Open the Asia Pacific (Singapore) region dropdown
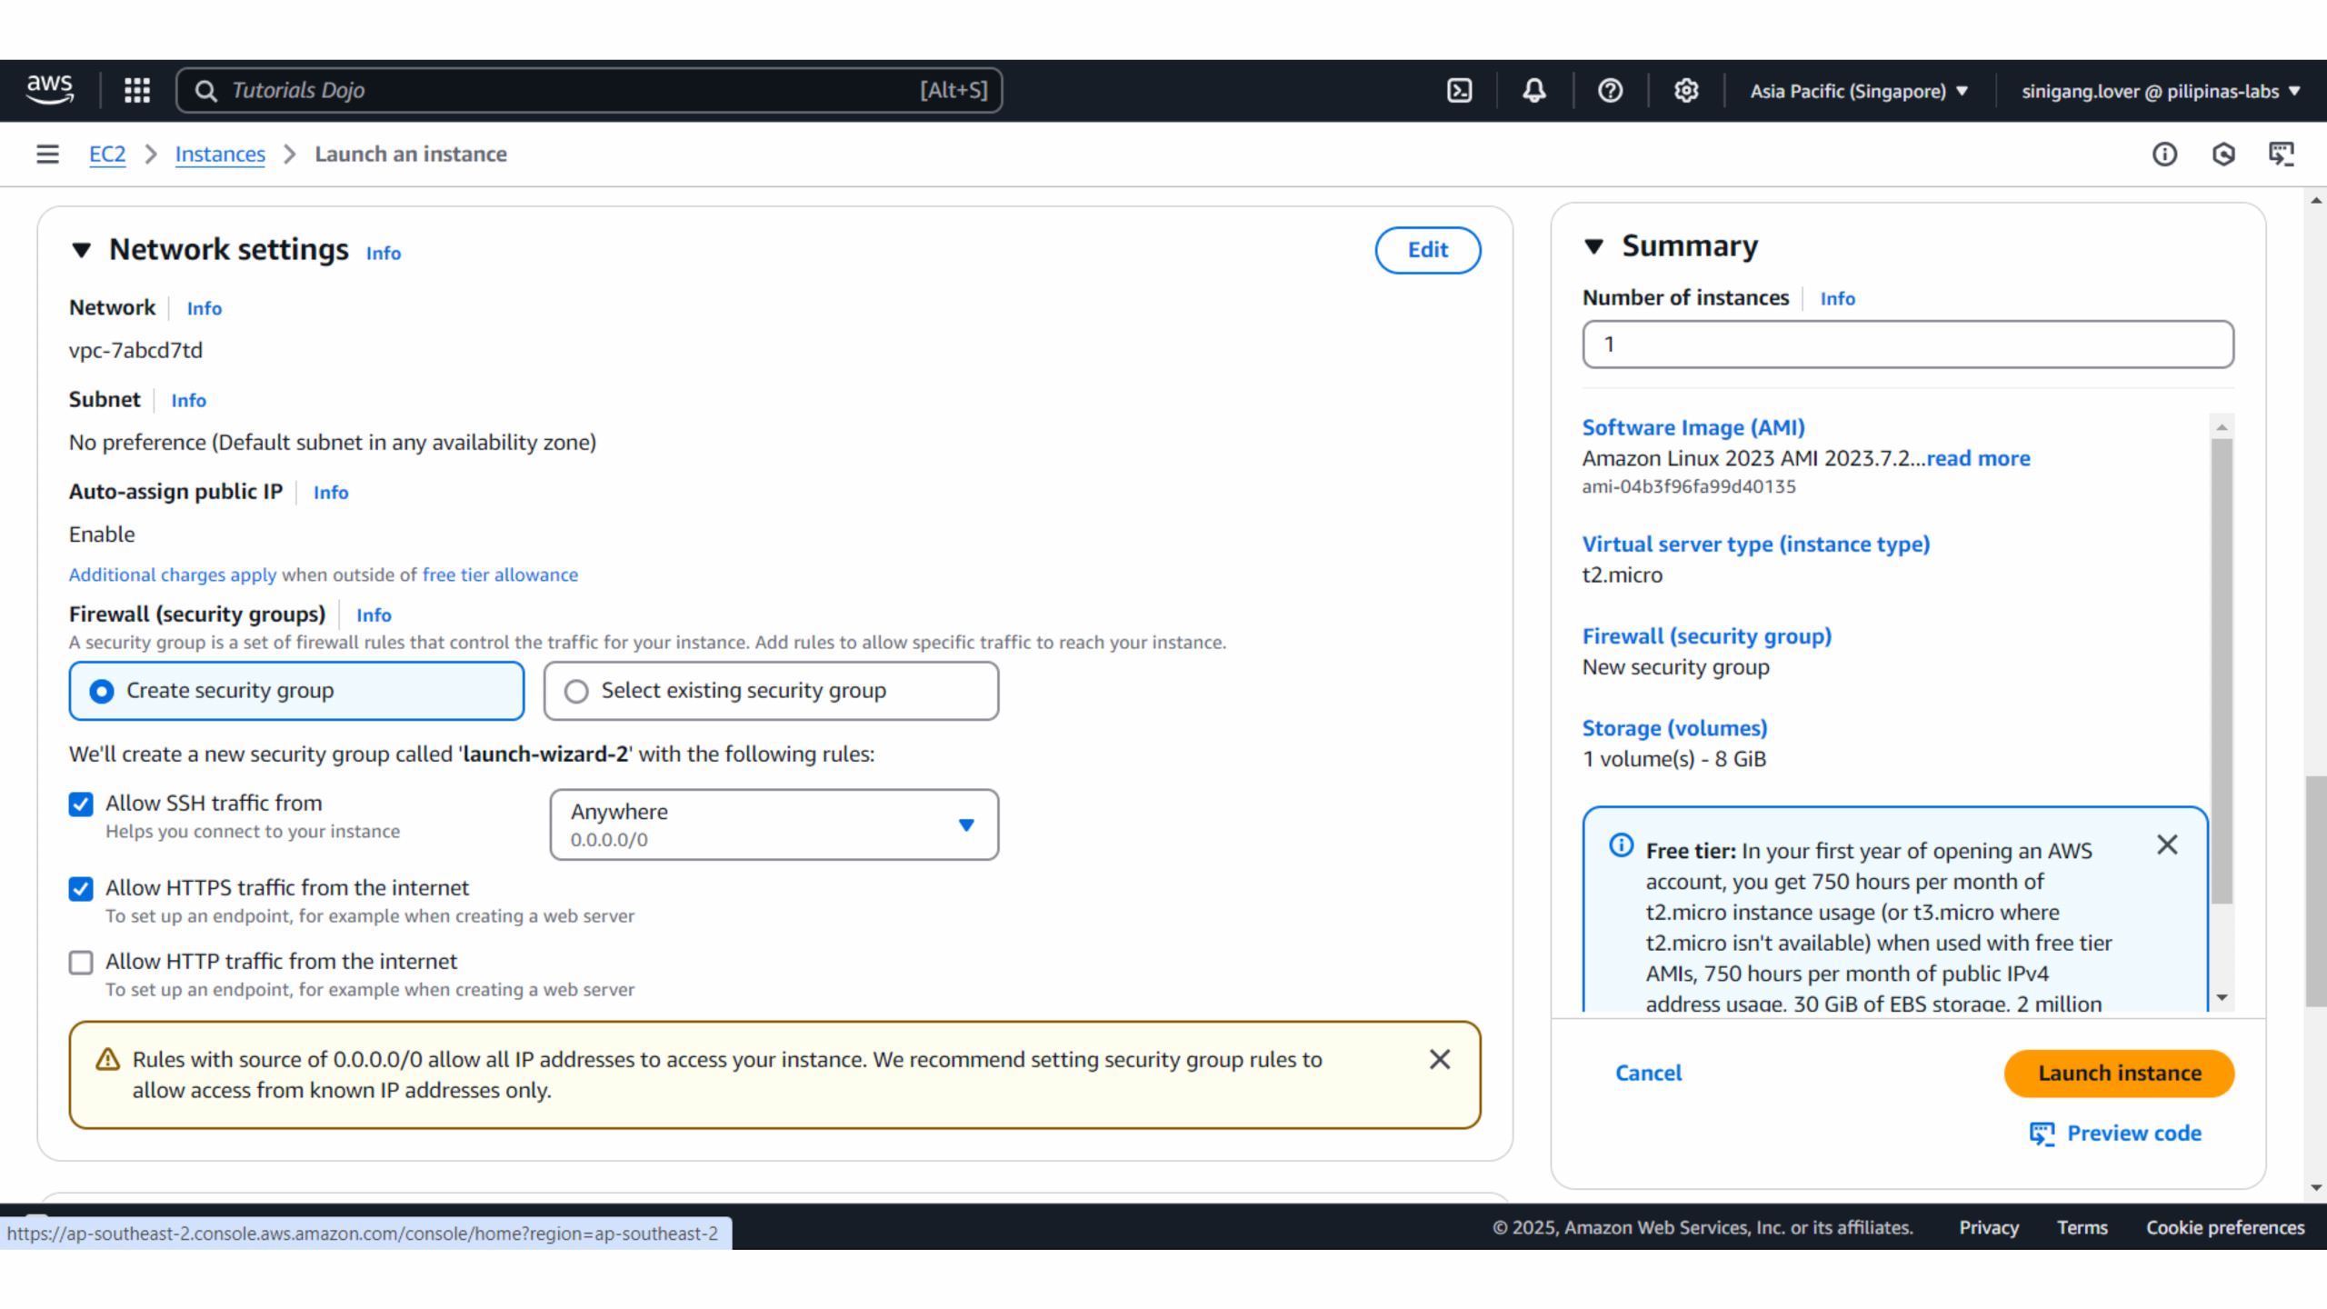Viewport: 2327px width, 1309px height. 1858,91
